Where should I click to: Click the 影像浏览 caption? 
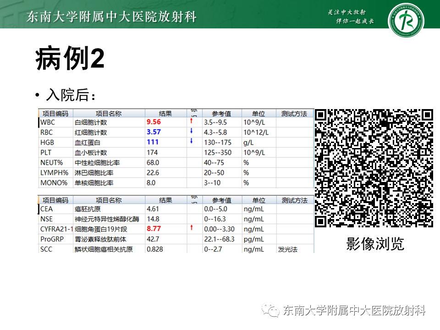coord(375,243)
